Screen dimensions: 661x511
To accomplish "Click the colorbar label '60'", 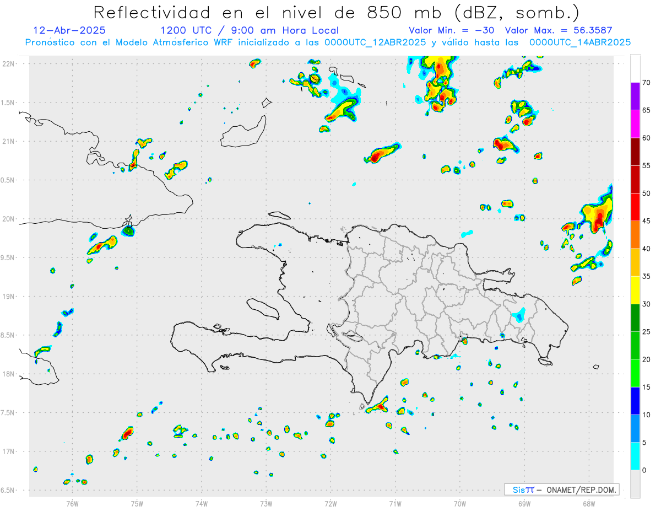I will click(x=647, y=138).
